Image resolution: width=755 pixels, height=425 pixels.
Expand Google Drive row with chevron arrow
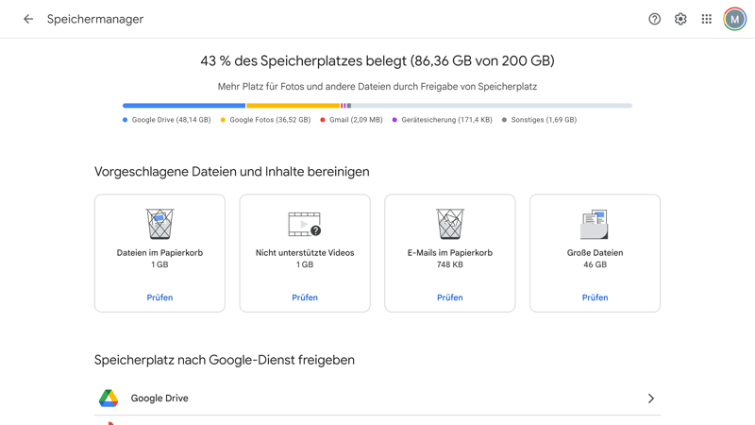pos(650,399)
